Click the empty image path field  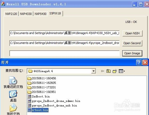[65, 53]
